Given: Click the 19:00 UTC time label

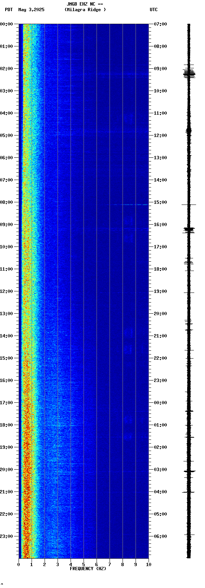Looking at the screenshot, I should 160,291.
